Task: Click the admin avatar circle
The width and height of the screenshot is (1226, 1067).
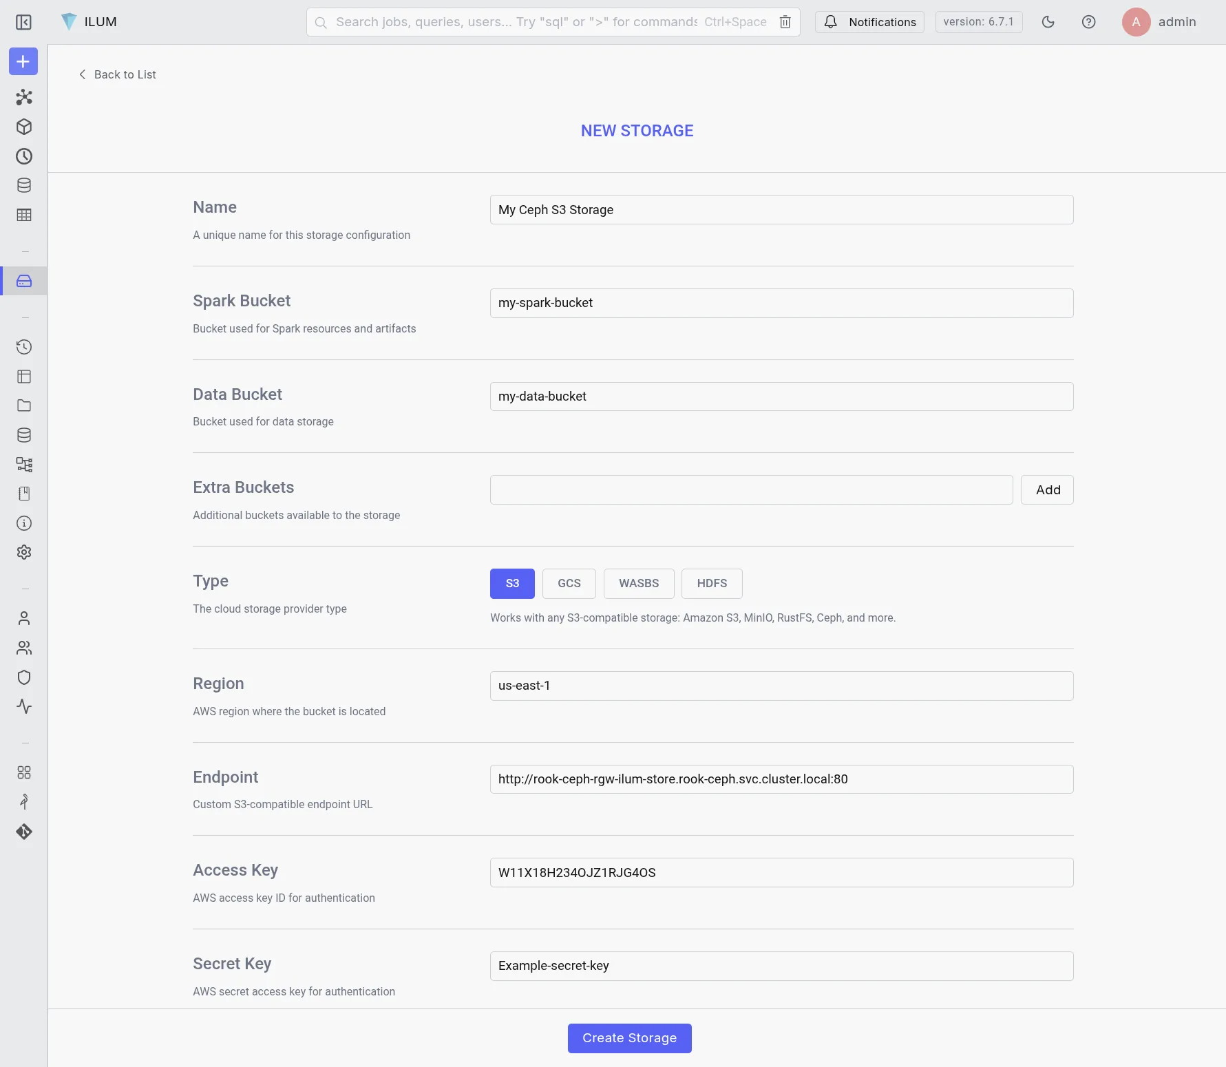Action: point(1136,22)
